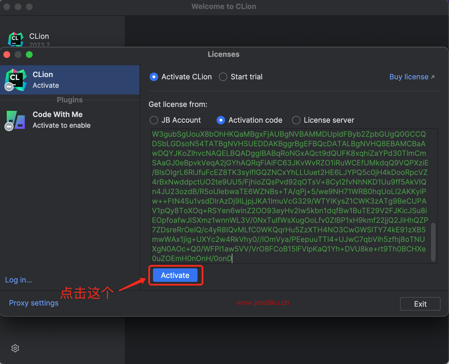Viewport: 449px width, 364px height.
Task: Click the green zoom button of Licenses dialog
Action: 29,55
